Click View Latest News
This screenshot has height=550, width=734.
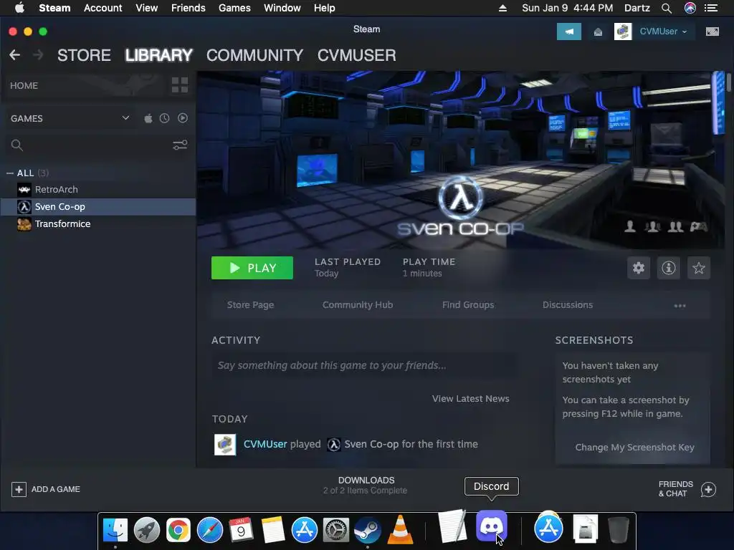click(470, 398)
